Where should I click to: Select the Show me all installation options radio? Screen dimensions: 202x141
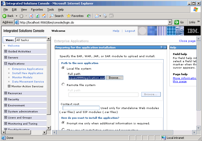point(63,129)
